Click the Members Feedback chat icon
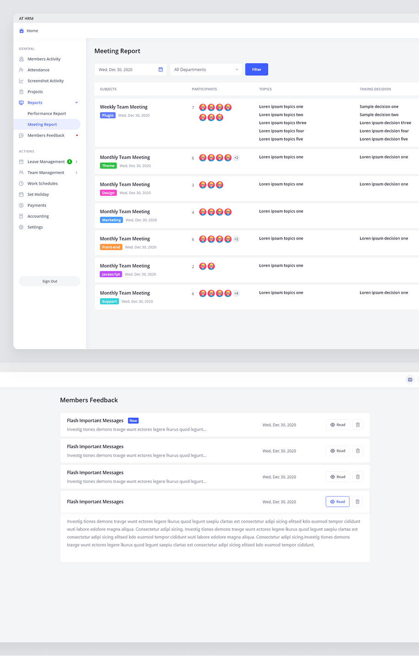Screen dimensions: 419x656 pyautogui.click(x=21, y=136)
